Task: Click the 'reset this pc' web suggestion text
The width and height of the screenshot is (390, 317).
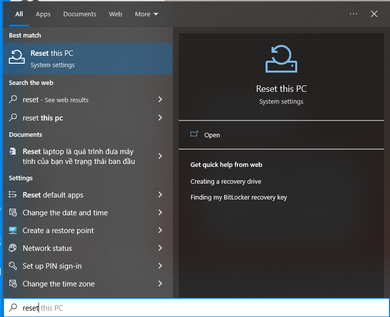Action: click(43, 118)
